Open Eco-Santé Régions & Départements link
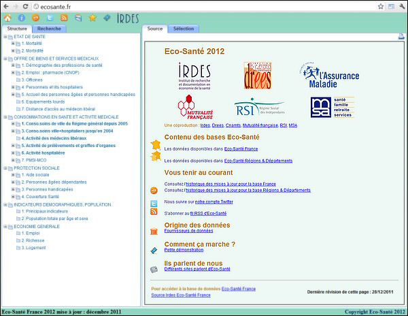 click(258, 161)
